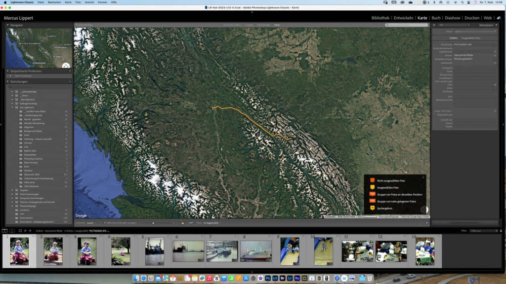506x284 pixels.
Task: Switch to the Diashow module
Action: [453, 18]
